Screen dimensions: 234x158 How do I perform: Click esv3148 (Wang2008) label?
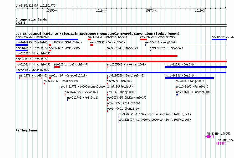[121, 92]
